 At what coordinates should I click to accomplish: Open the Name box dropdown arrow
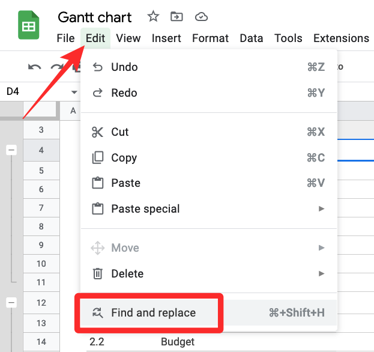pyautogui.click(x=74, y=92)
